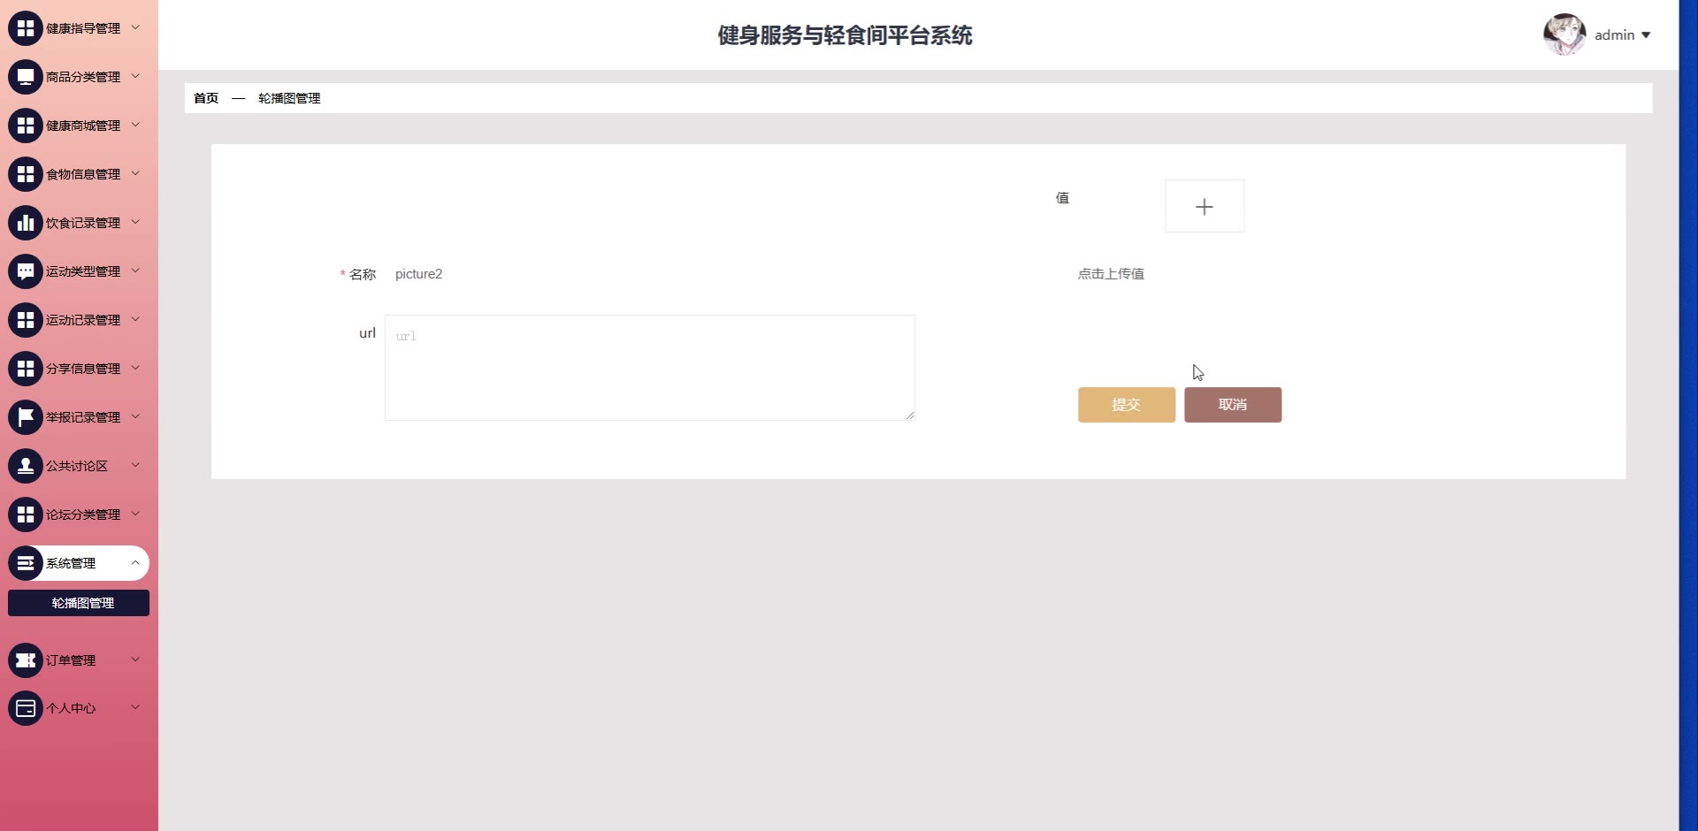
Task: Click the admin username label
Action: [1615, 35]
